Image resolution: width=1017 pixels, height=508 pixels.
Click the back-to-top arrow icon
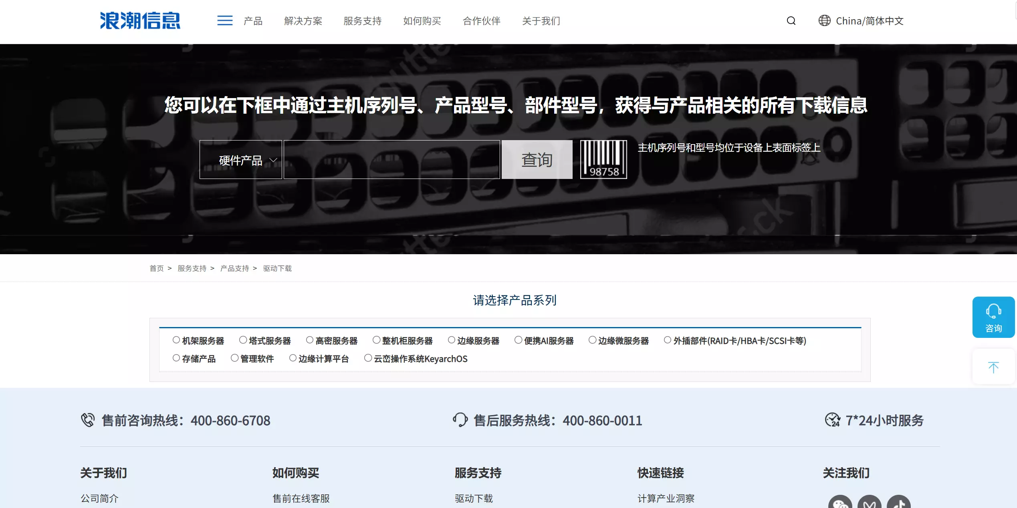click(x=993, y=367)
